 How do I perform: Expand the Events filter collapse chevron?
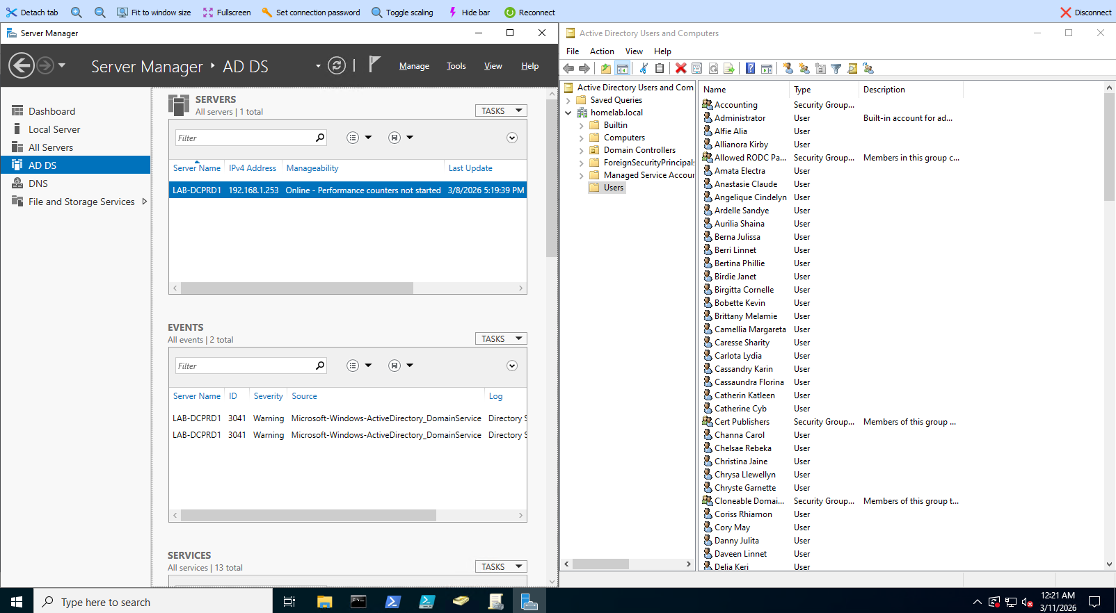[512, 366]
